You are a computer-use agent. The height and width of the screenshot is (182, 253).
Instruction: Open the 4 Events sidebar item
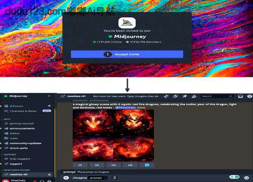16,106
